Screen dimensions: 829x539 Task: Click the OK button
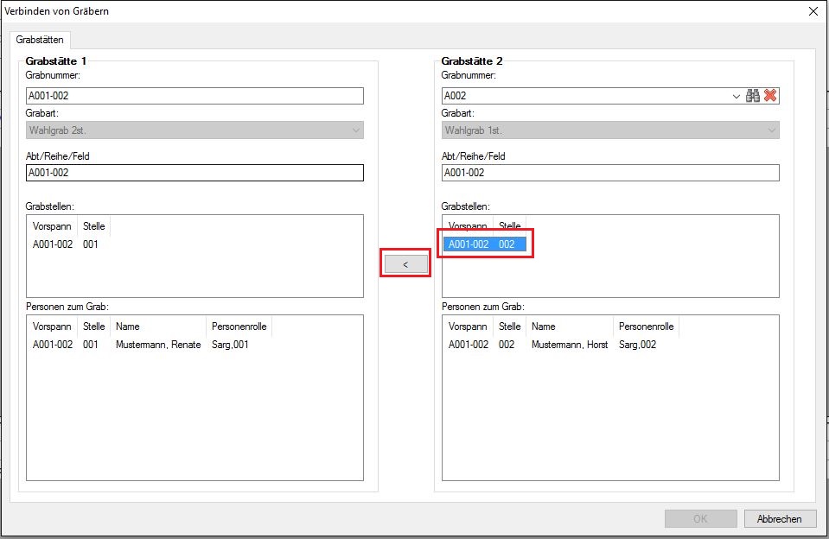(x=700, y=519)
